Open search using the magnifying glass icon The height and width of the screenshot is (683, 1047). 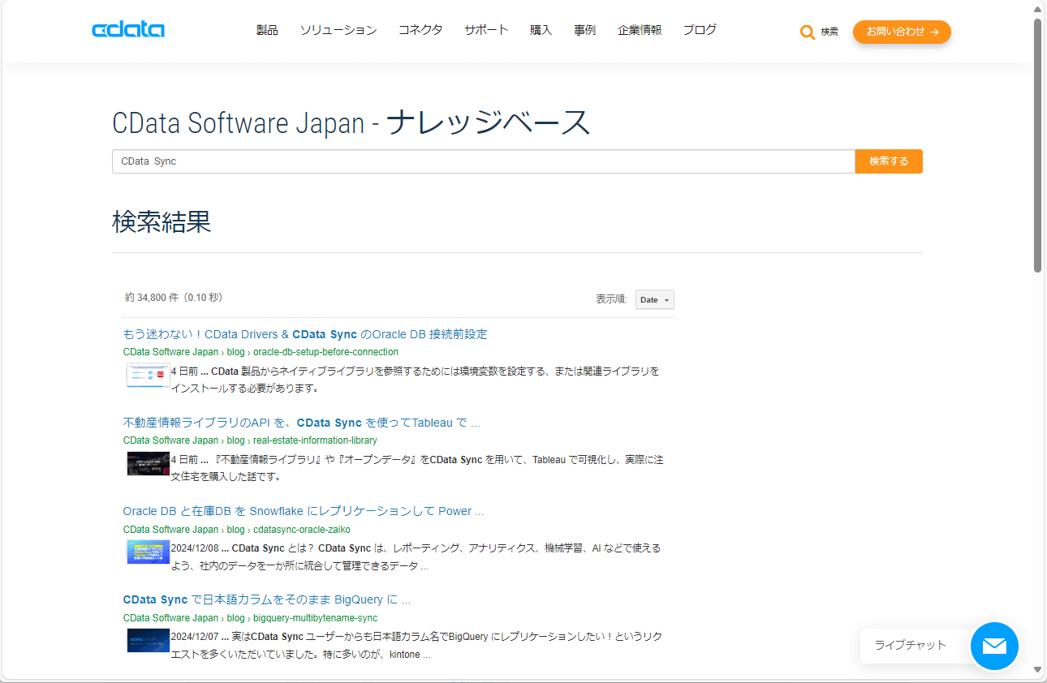(808, 32)
